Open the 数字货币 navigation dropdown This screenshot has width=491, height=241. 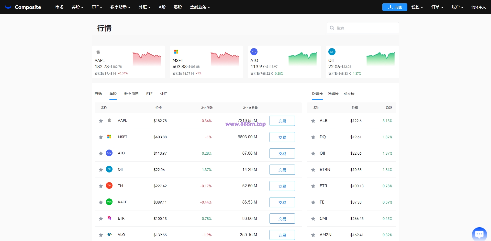(x=120, y=7)
